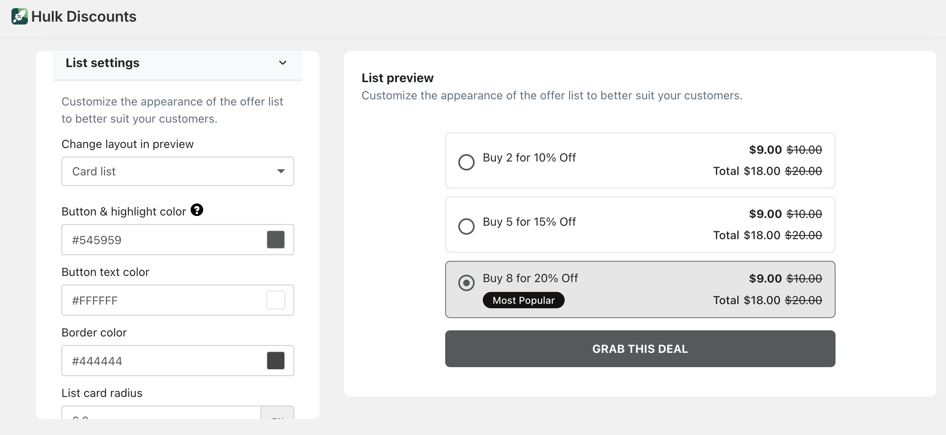Click the List card radius input field
The image size is (946, 435).
[161, 413]
